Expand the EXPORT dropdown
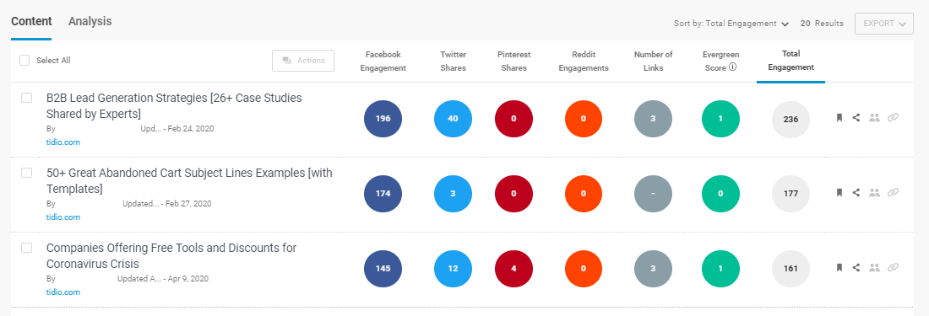The width and height of the screenshot is (929, 316). coord(884,24)
